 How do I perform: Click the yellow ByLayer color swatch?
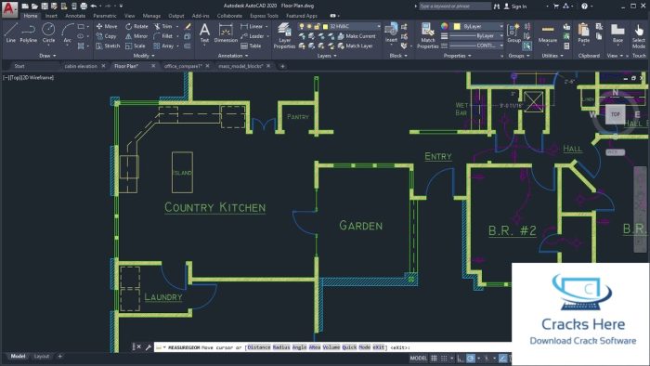pyautogui.click(x=457, y=26)
